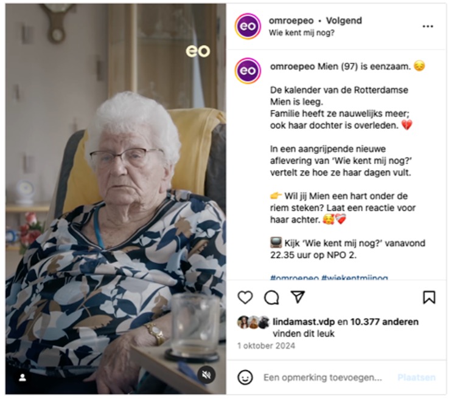Toggle the Volgend following status
The width and height of the screenshot is (457, 401).
tap(344, 21)
